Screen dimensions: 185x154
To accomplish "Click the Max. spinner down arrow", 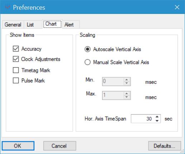I will coord(127,97).
